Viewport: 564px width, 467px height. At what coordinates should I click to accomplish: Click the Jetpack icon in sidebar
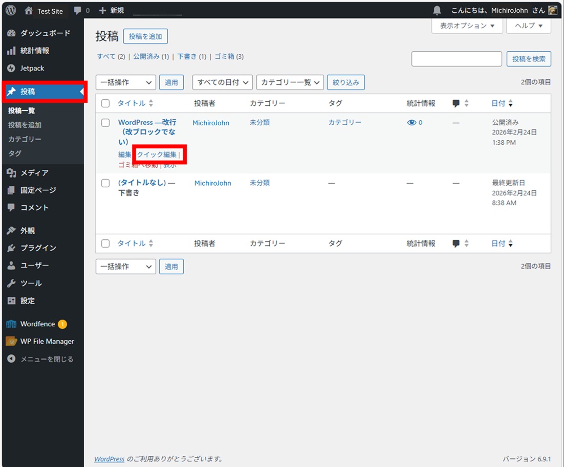[11, 68]
